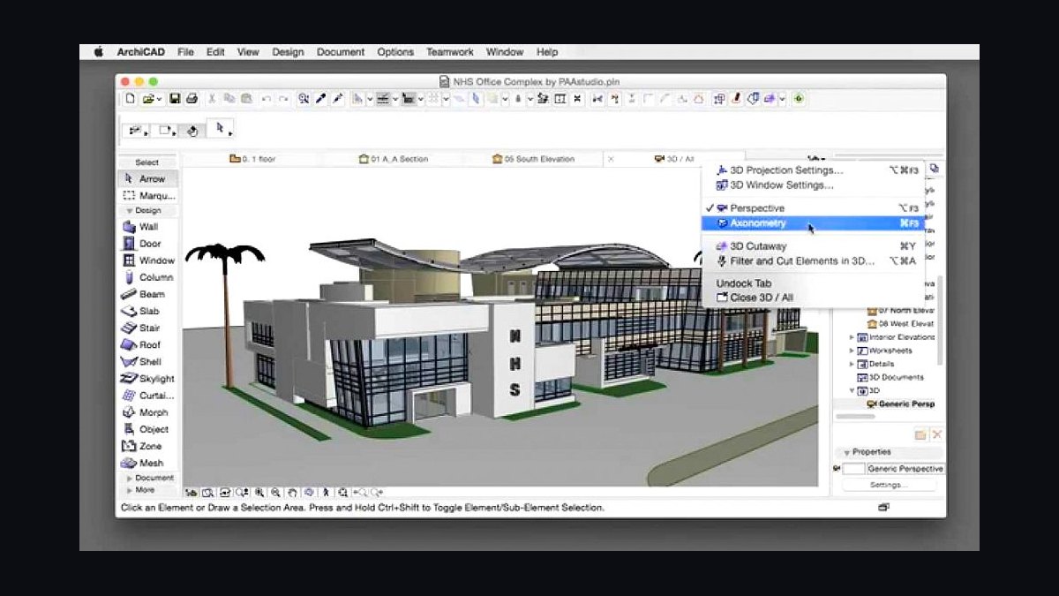1059x596 pixels.
Task: Open 3D Window Settings from menu
Action: coord(813,185)
